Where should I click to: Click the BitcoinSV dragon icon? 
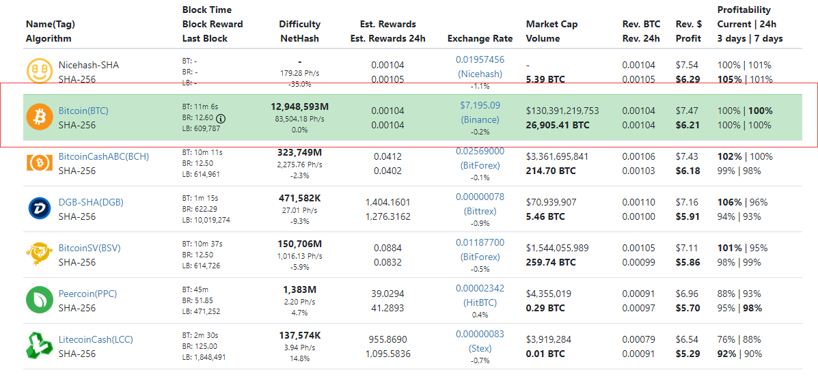pos(40,255)
